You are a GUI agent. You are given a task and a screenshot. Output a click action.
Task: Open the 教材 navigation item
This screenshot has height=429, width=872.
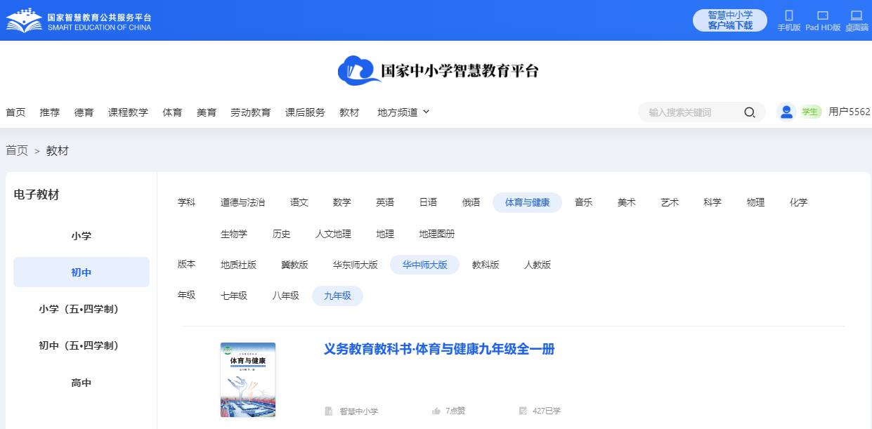[x=349, y=112]
